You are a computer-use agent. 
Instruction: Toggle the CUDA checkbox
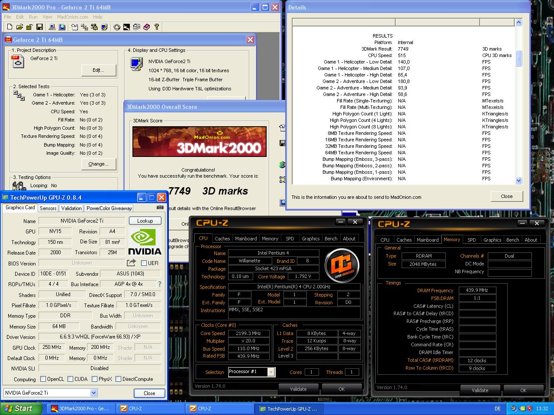pyautogui.click(x=70, y=379)
